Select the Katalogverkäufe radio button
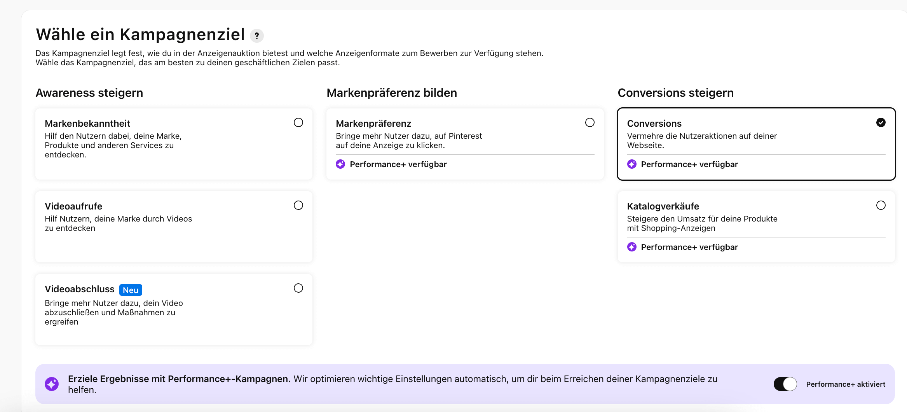 (x=881, y=205)
